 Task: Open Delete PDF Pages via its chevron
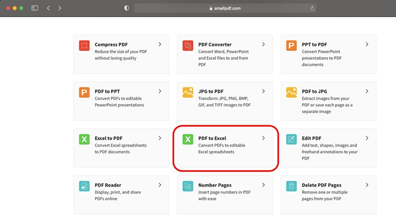[367, 185]
